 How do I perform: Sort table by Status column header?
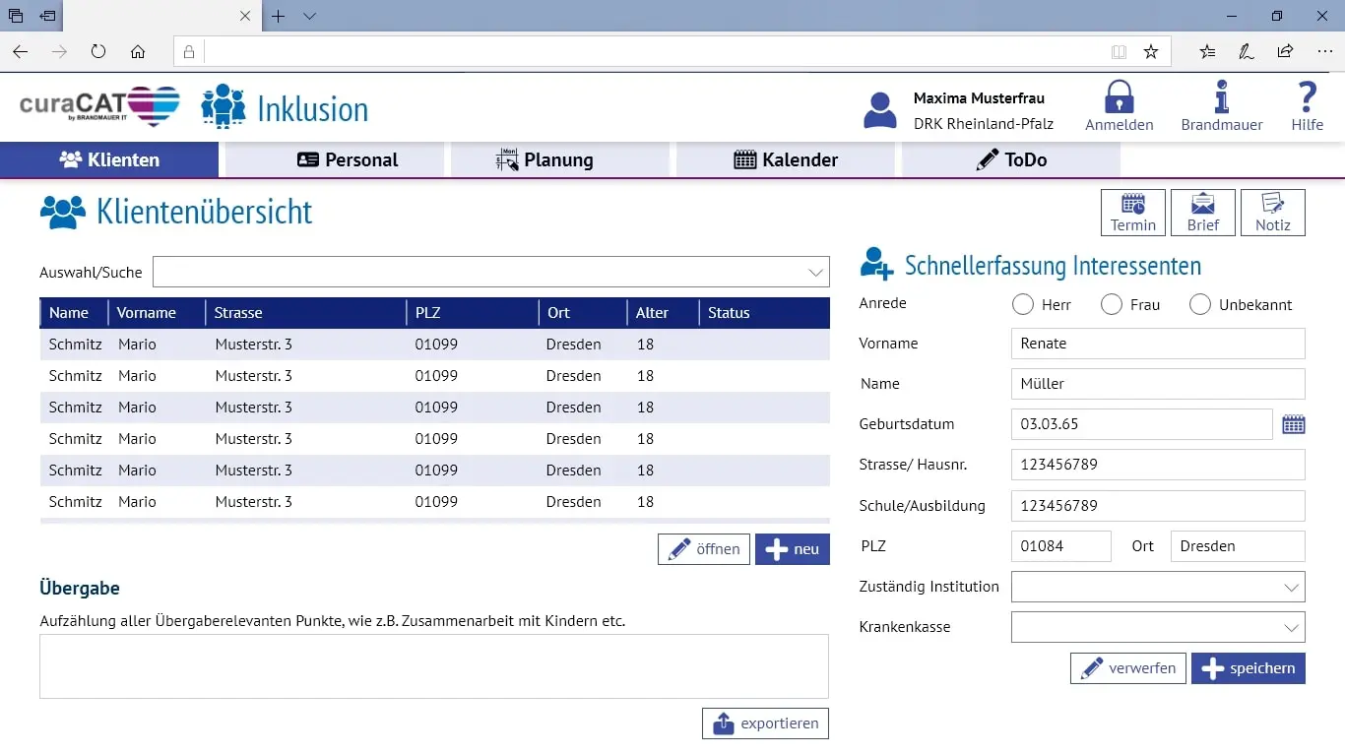(x=764, y=313)
